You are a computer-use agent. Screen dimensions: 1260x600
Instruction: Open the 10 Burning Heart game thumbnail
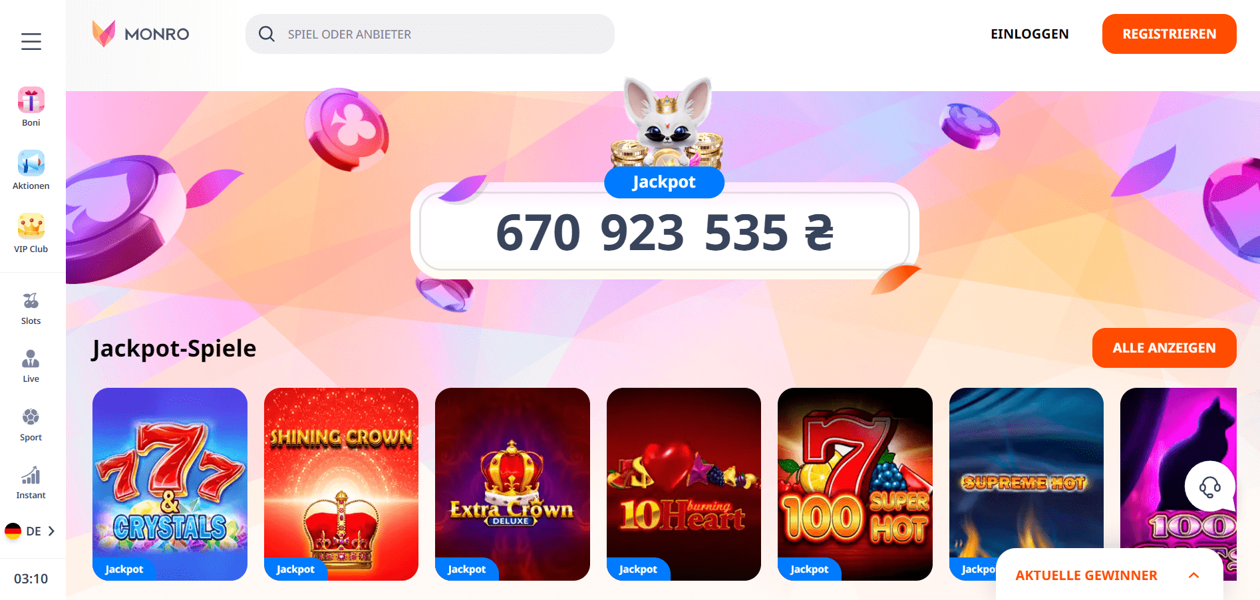[684, 484]
